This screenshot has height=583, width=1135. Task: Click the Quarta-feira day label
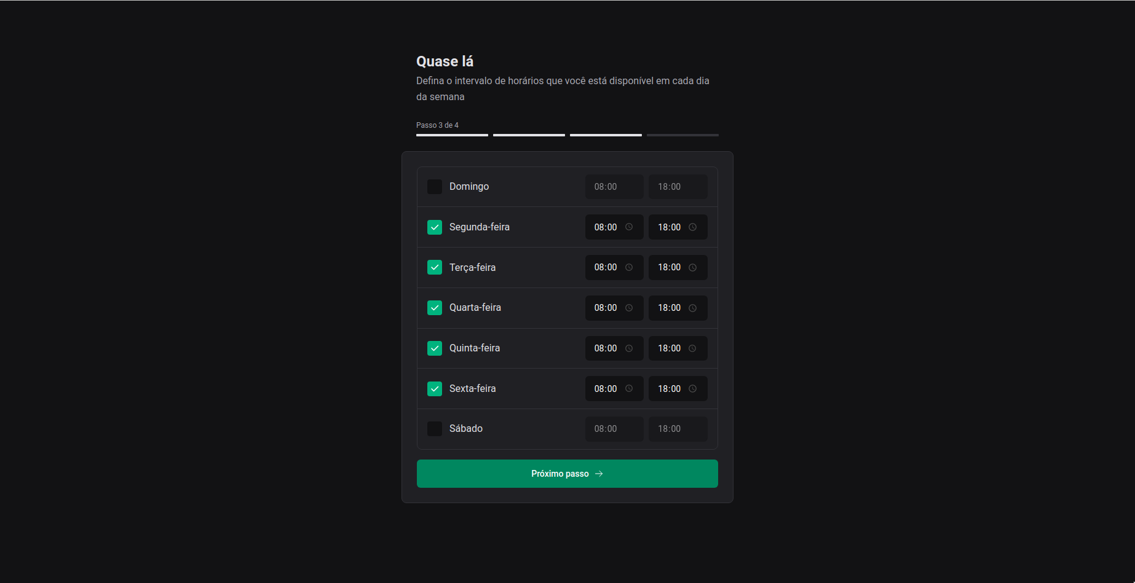coord(475,308)
